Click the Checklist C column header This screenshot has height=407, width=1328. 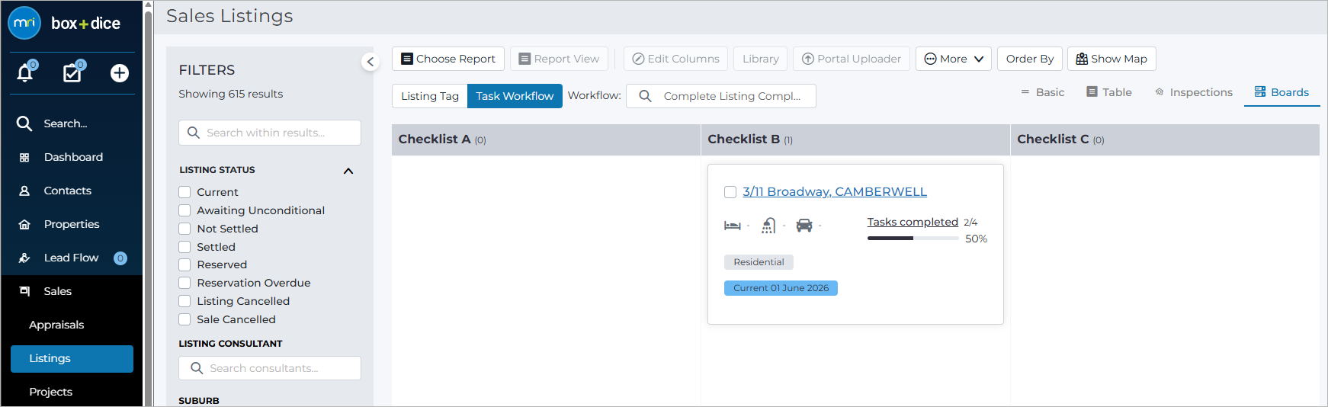[x=1165, y=139]
